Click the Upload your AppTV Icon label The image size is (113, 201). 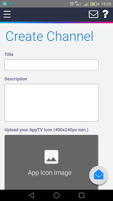coord(46,130)
